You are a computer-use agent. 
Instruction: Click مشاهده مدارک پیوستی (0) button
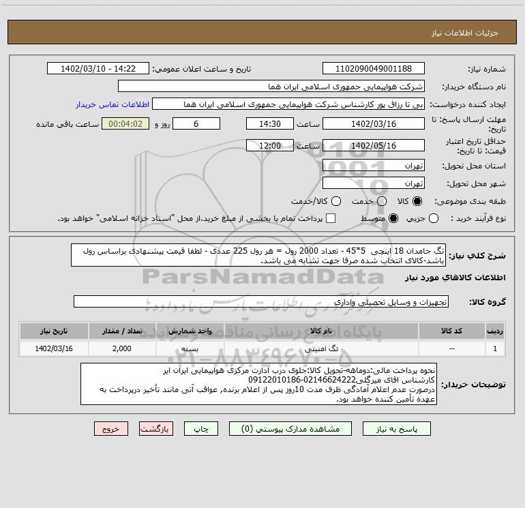(x=290, y=429)
